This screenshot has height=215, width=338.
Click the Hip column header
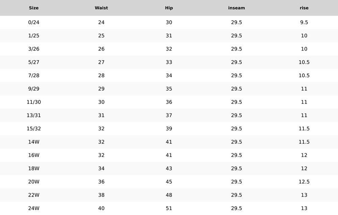pos(169,8)
